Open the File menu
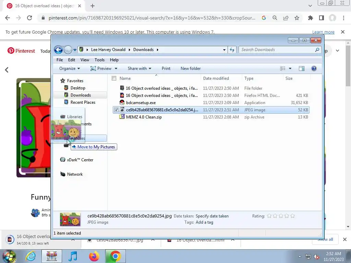 (60, 60)
